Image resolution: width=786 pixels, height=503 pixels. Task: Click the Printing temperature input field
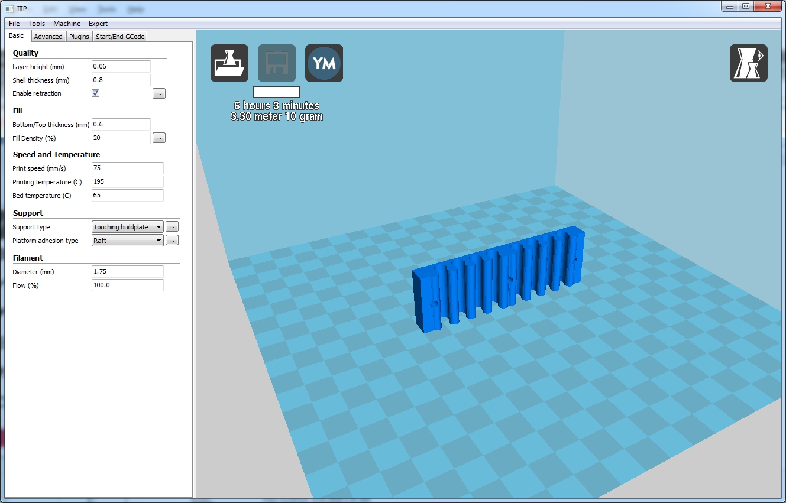click(x=128, y=182)
